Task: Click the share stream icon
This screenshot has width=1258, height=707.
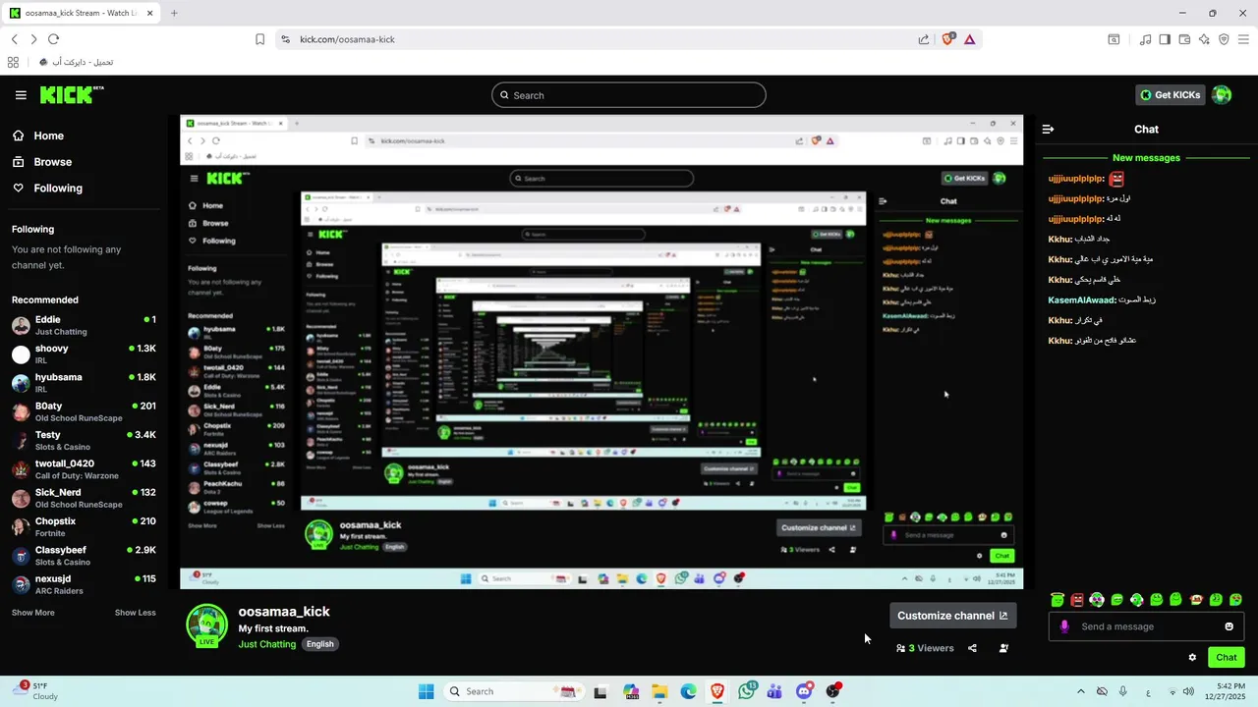Action: click(972, 648)
